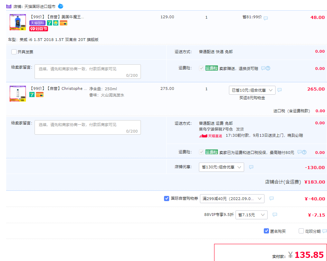Click the 天猫国际 purple badge
Viewport: 327px width, 261px height.
click(x=37, y=23)
